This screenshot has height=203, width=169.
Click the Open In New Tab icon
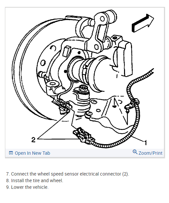(x=11, y=153)
